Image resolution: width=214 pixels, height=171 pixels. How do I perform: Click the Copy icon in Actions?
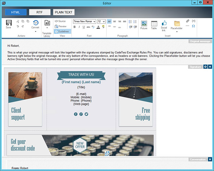point(23,21)
